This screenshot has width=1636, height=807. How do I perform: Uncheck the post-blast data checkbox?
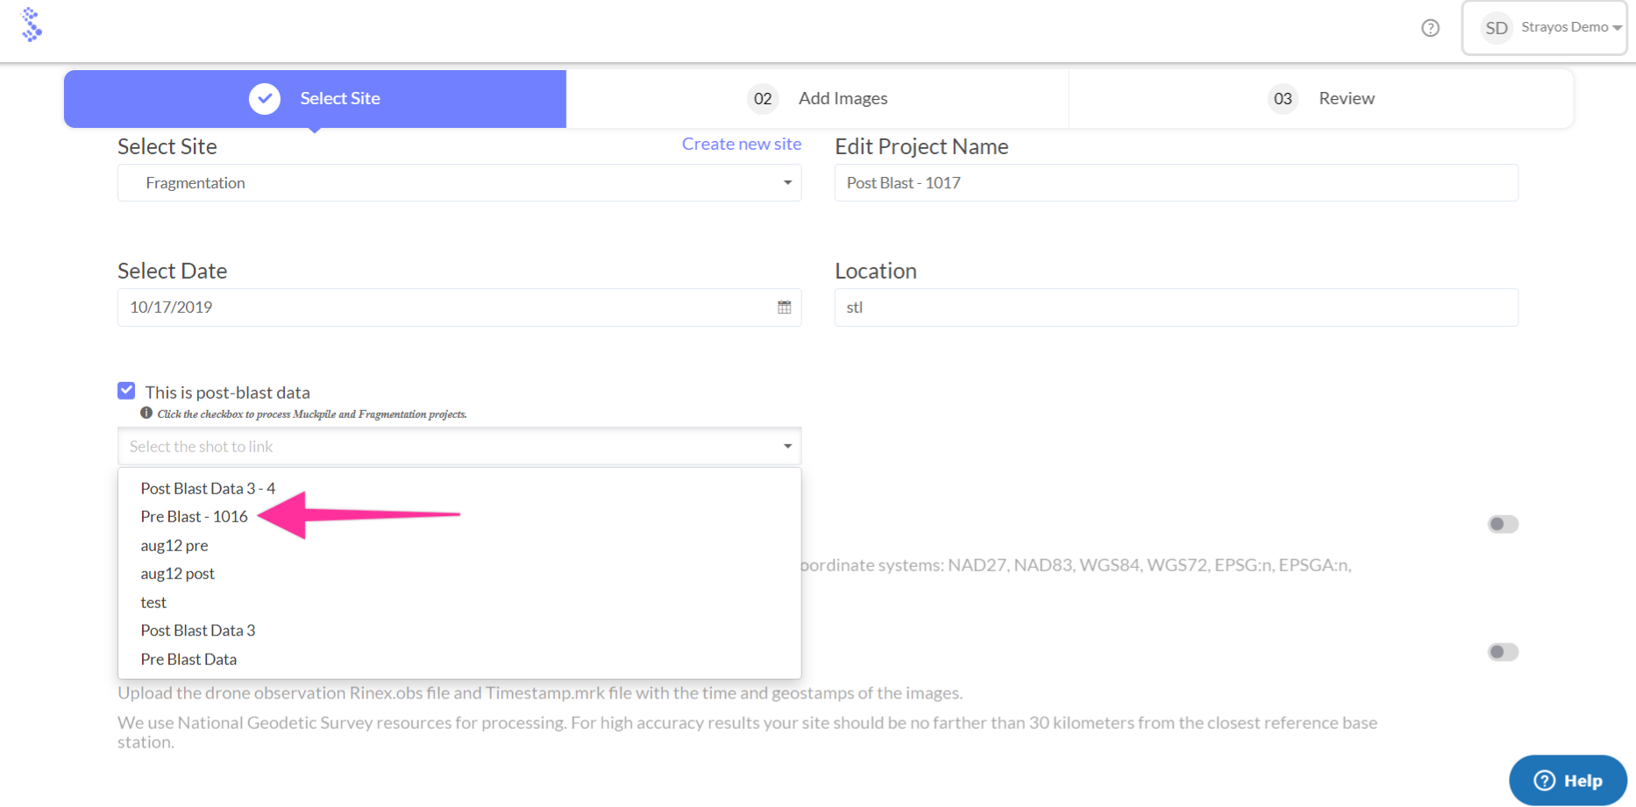pos(127,391)
